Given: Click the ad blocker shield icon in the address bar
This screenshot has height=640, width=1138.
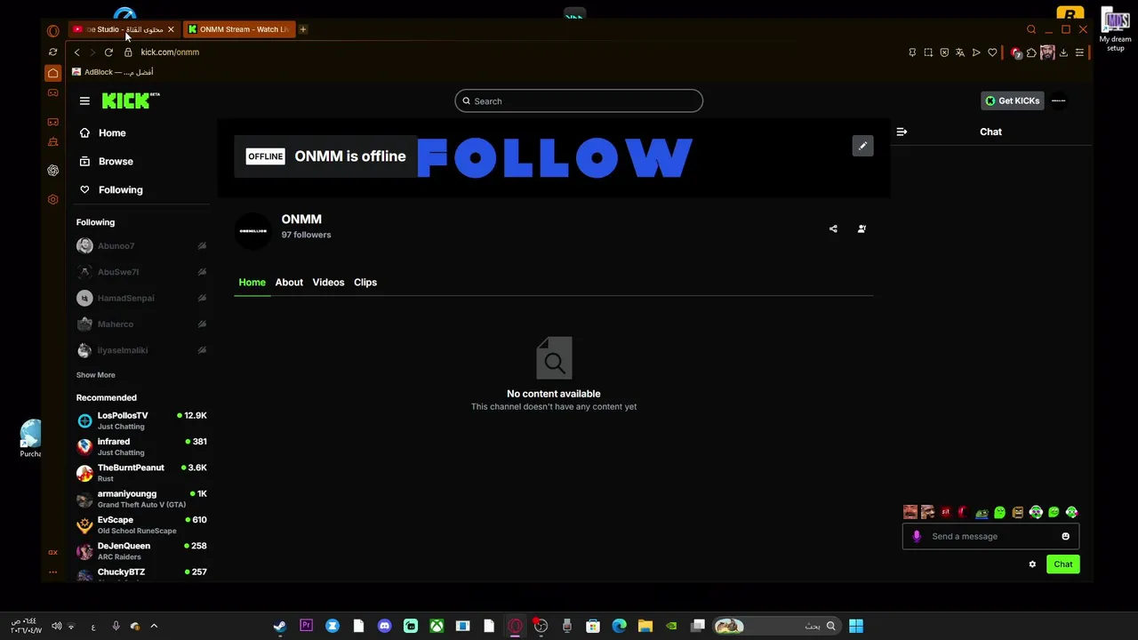Looking at the screenshot, I should 944,52.
